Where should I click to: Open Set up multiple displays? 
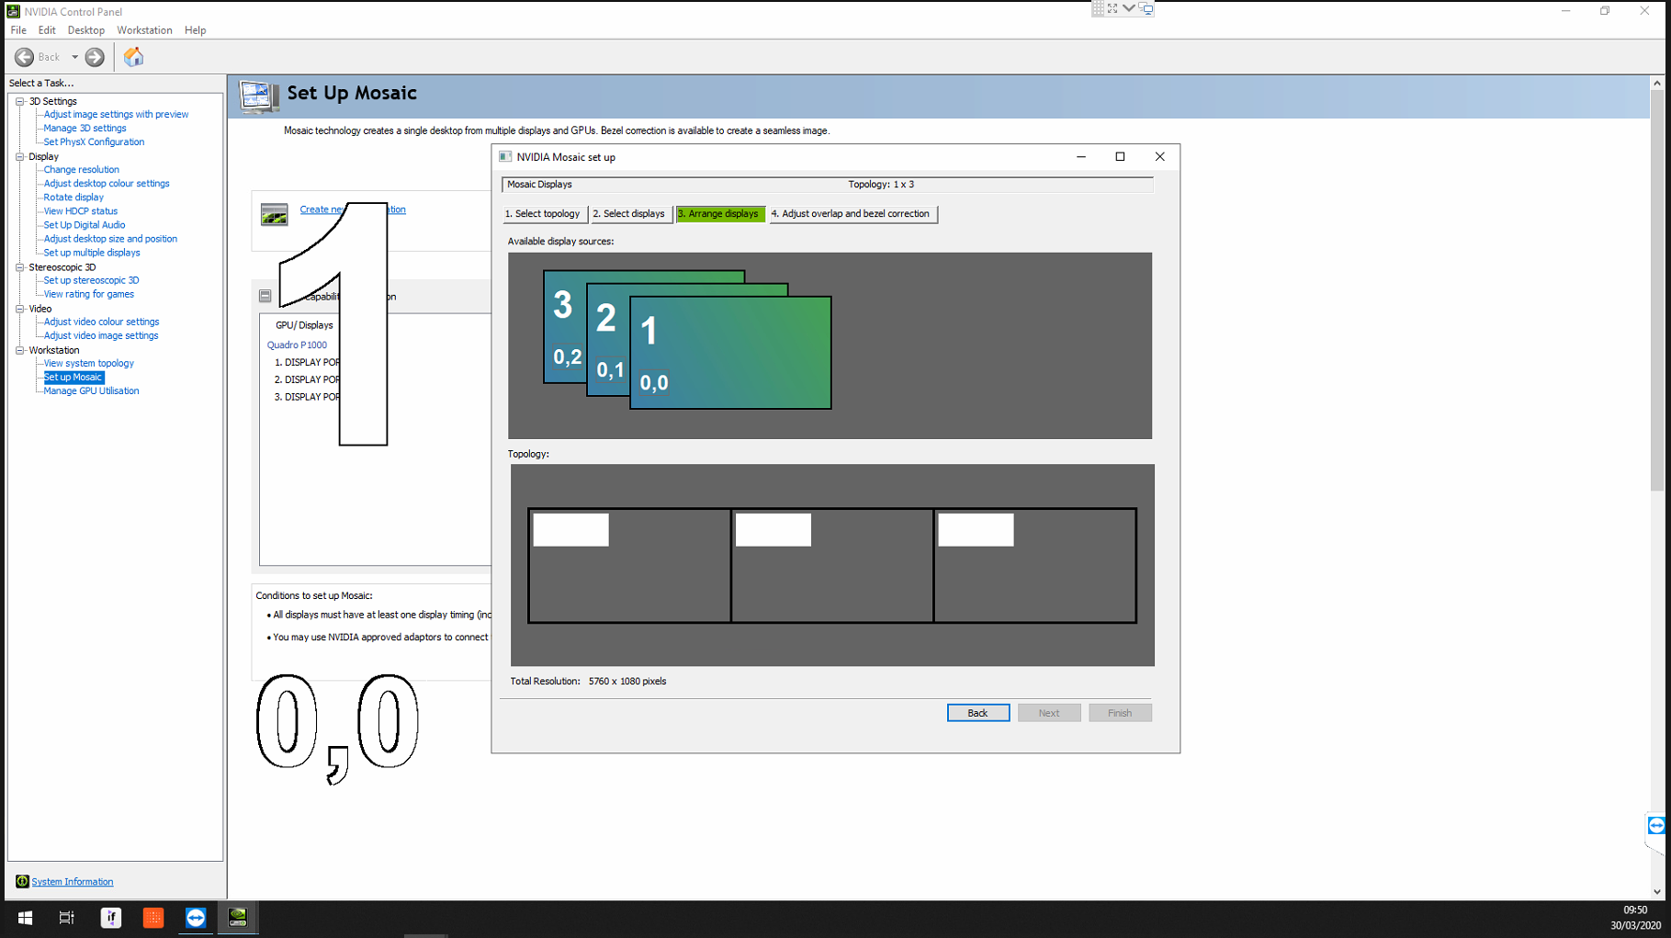92,253
